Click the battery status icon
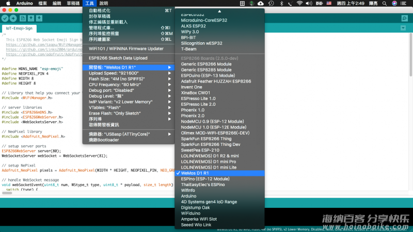 [x=319, y=3]
